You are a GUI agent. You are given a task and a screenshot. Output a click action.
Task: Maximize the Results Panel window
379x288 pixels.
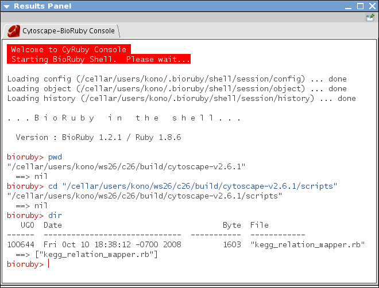click(x=359, y=6)
